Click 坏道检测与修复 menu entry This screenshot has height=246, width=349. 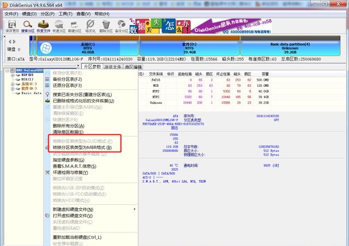[x=76, y=171]
